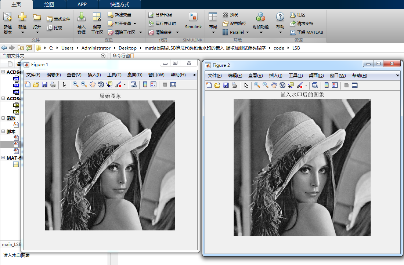Click the browse for folder icon
Screen dimensions: 404x265
coord(29,48)
